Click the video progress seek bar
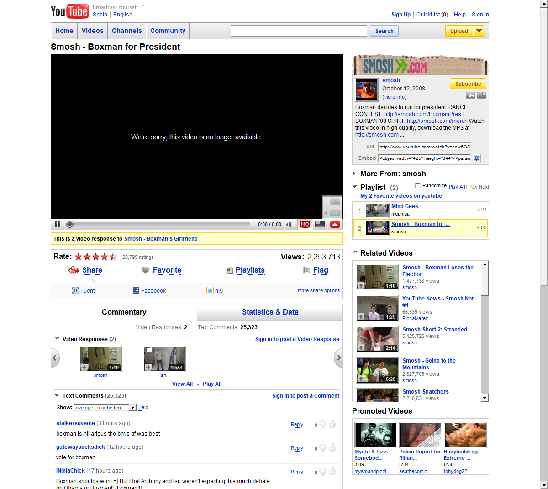 (160, 224)
